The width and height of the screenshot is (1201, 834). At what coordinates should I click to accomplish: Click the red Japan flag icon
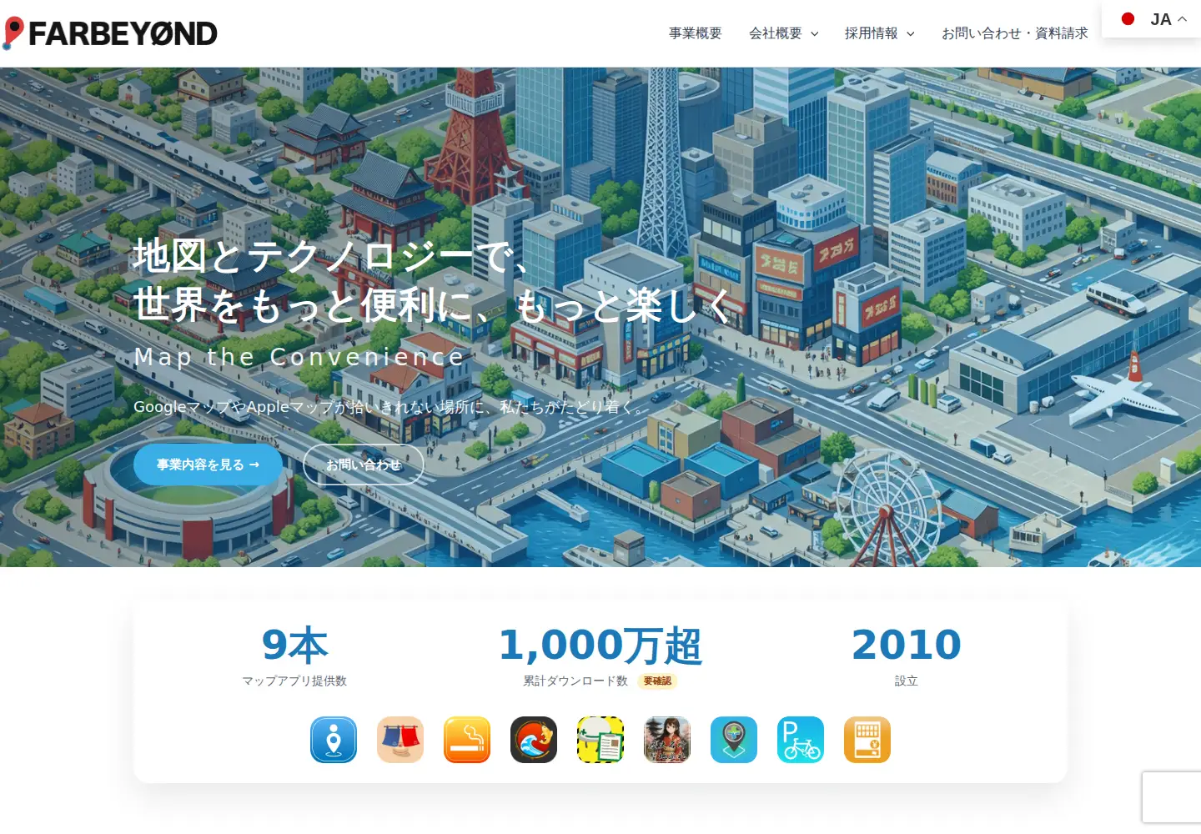[1128, 18]
